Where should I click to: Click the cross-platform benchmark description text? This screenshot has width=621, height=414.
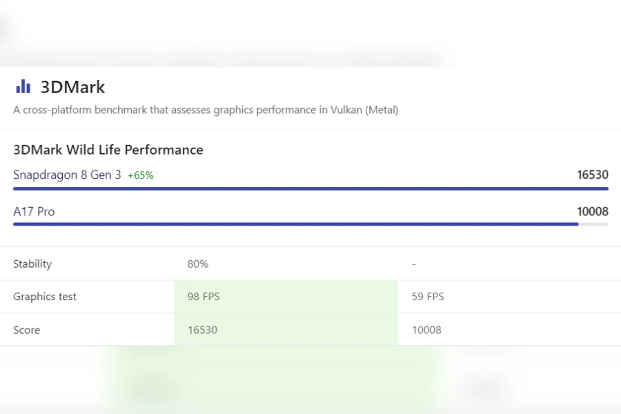[206, 110]
